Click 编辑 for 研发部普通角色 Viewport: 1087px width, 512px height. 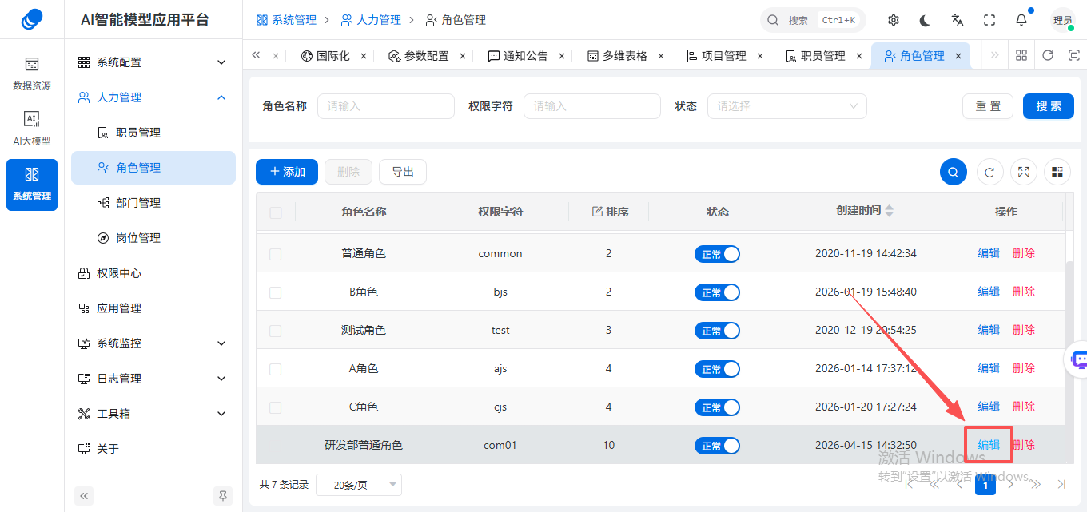(989, 445)
